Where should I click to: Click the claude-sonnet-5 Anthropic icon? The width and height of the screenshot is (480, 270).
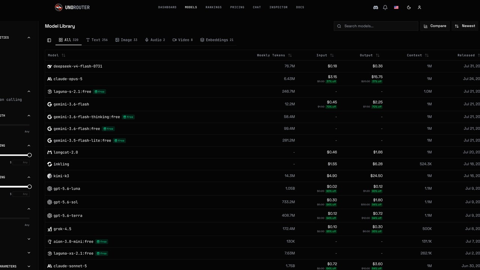[49, 266]
